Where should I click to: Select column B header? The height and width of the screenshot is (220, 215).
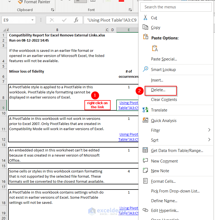[57, 30]
